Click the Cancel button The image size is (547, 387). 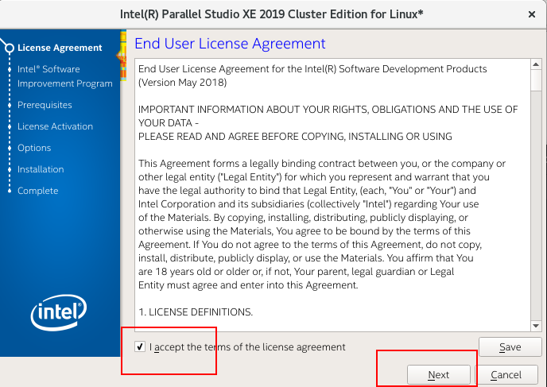506,375
